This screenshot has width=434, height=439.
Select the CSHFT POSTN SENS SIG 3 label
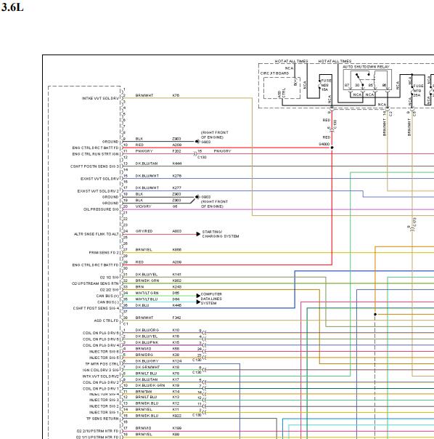(95, 166)
